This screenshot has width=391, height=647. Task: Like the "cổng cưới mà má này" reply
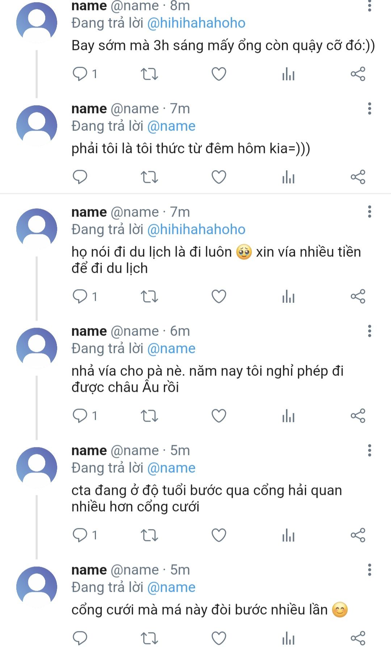point(219,638)
